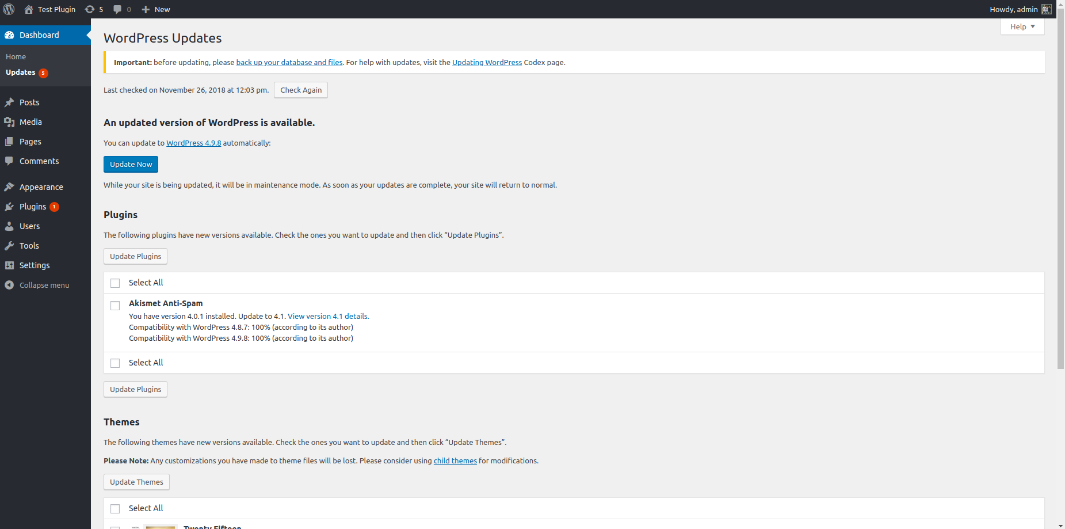
Task: Click the Plugins count badge in sidebar
Action: (x=55, y=207)
